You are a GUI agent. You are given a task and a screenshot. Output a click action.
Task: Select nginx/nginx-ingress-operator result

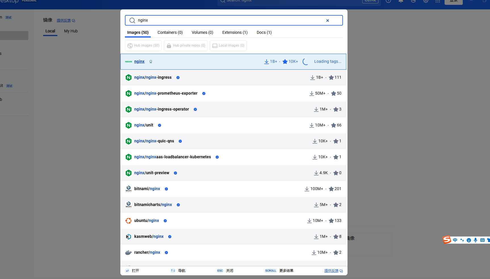pos(233,109)
